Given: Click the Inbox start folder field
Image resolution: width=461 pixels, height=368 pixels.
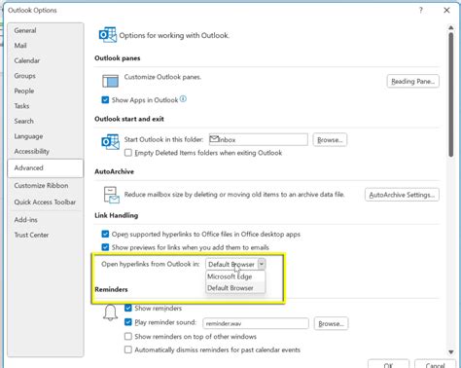Looking at the screenshot, I should pyautogui.click(x=259, y=139).
